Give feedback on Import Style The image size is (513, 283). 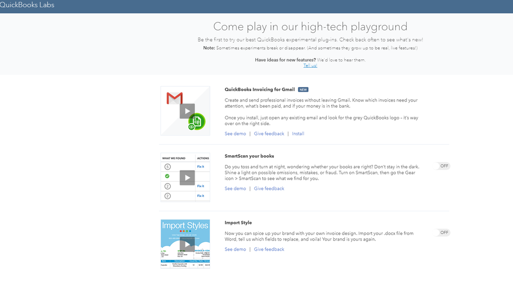(x=269, y=249)
